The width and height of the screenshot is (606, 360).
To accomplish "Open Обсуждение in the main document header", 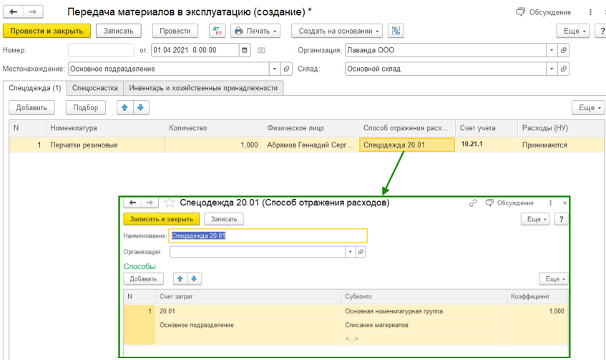I will point(544,12).
